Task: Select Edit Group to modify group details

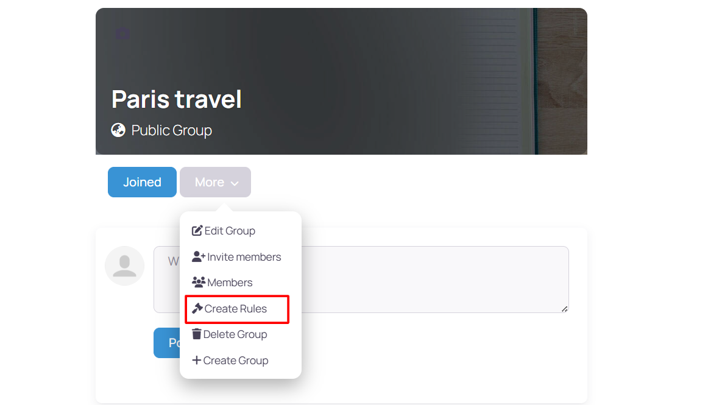Action: click(x=230, y=230)
